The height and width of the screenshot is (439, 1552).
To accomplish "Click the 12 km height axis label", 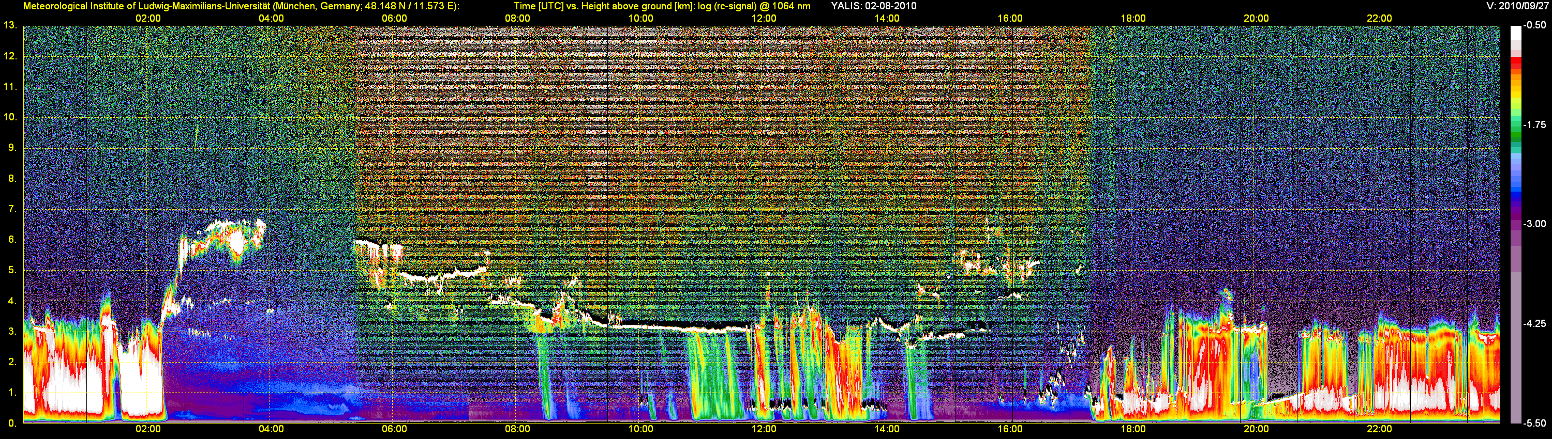I will [x=10, y=56].
